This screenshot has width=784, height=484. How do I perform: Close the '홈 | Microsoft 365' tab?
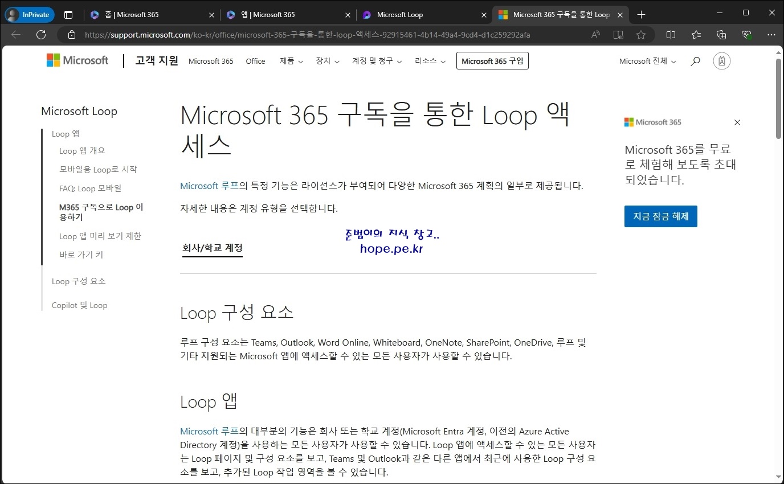coord(211,15)
